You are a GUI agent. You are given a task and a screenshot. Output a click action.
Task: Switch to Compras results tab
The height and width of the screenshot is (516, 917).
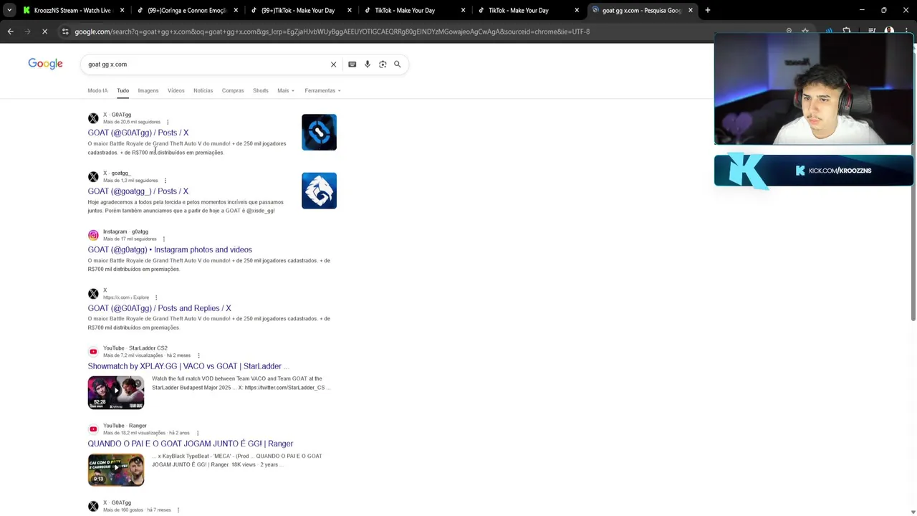click(233, 91)
